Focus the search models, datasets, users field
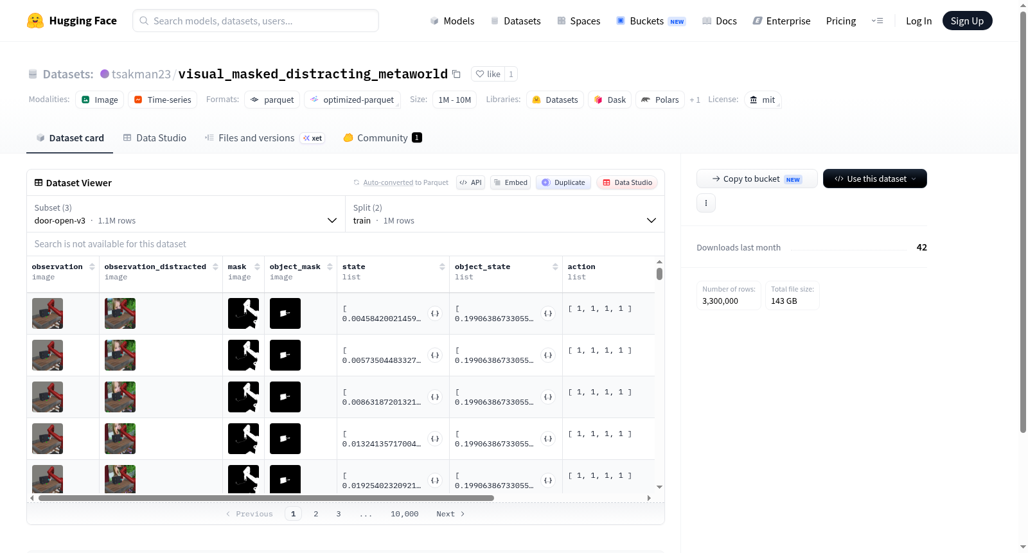This screenshot has width=1028, height=553. pyautogui.click(x=256, y=21)
